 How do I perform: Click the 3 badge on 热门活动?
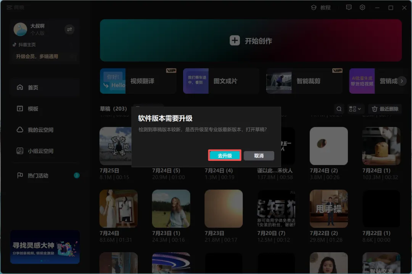point(76,175)
